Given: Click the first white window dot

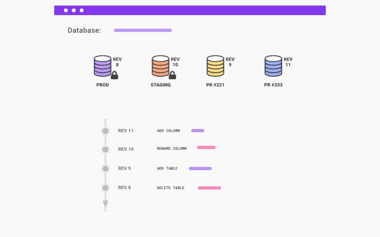Looking at the screenshot, I should click(66, 10).
